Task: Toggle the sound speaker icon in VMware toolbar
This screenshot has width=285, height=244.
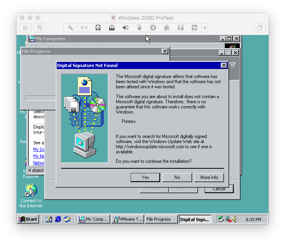Action: click(126, 28)
